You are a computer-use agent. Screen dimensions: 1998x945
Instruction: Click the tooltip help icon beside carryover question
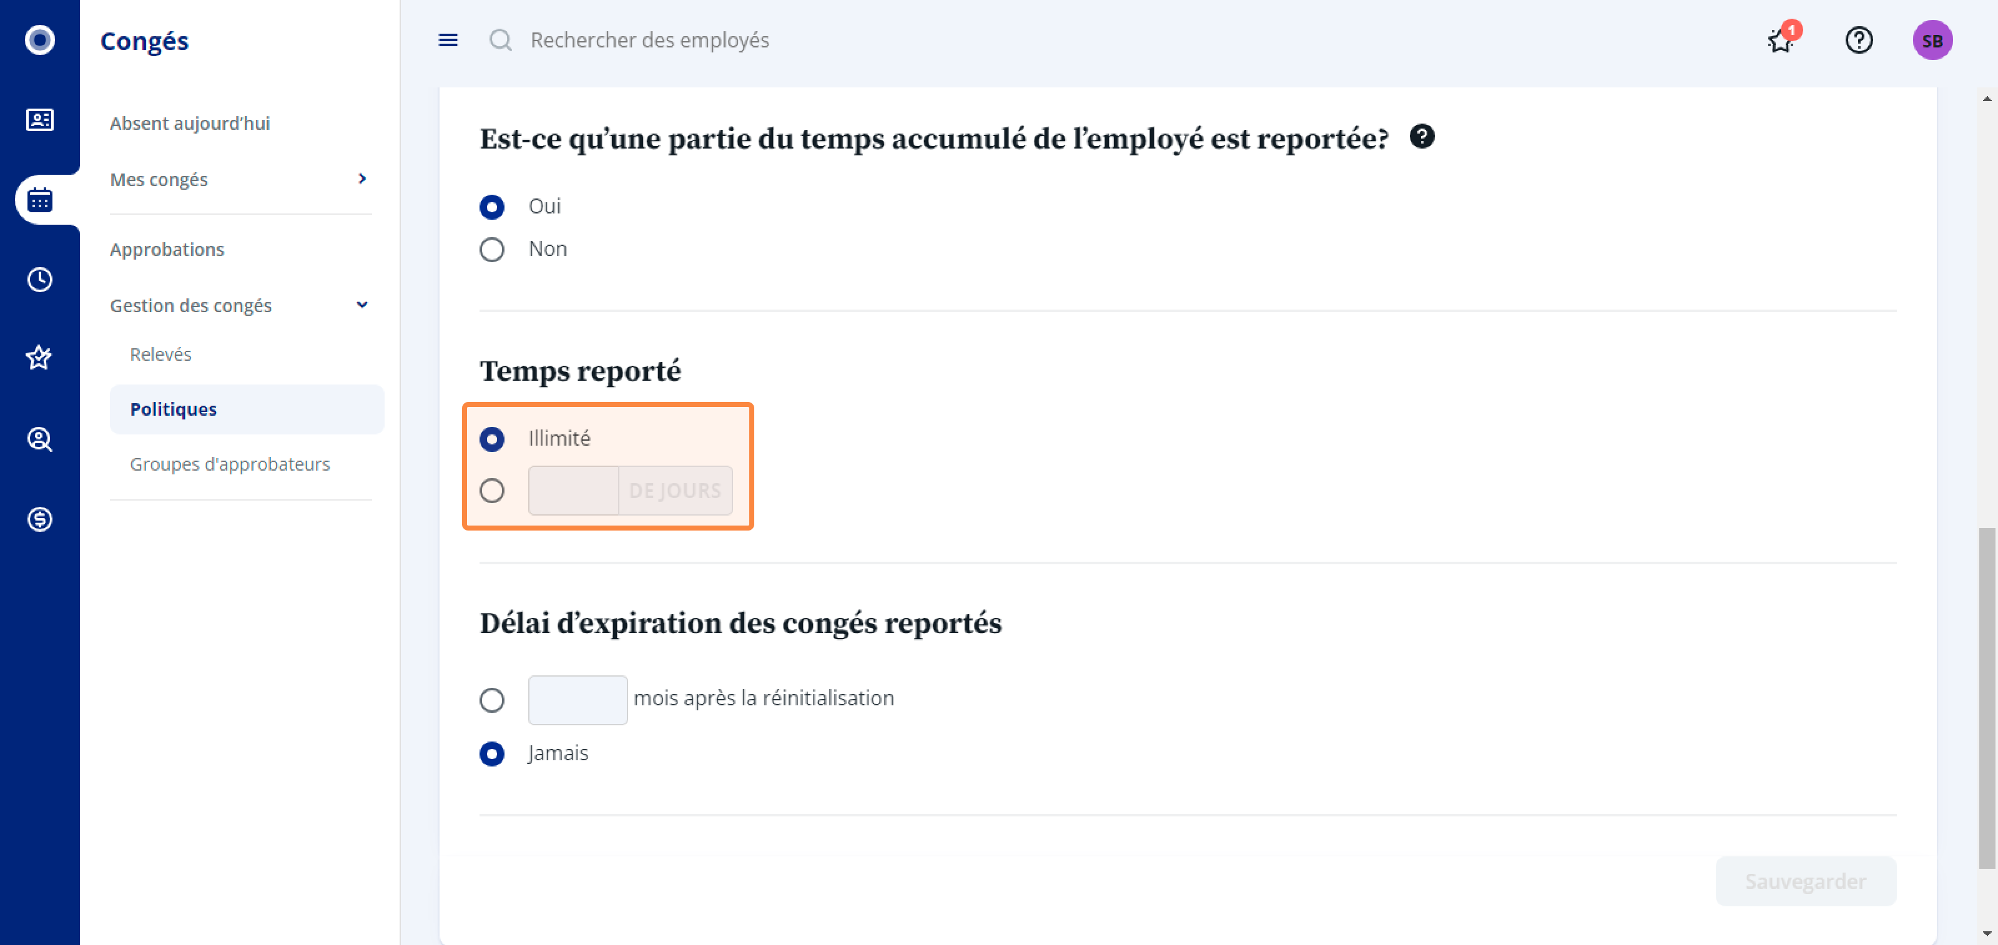point(1422,137)
